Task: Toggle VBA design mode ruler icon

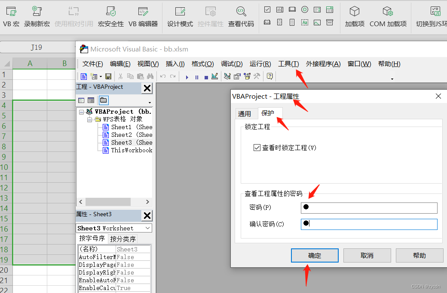Action: pos(215,76)
